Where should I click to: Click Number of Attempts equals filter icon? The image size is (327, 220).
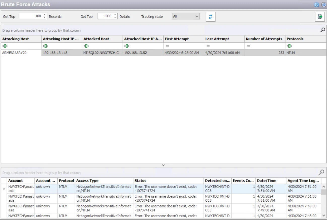248,46
